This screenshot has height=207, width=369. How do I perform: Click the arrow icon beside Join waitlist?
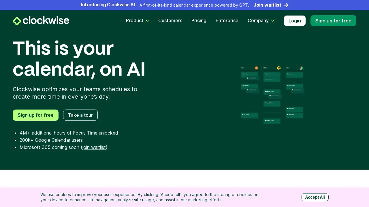(x=286, y=5)
